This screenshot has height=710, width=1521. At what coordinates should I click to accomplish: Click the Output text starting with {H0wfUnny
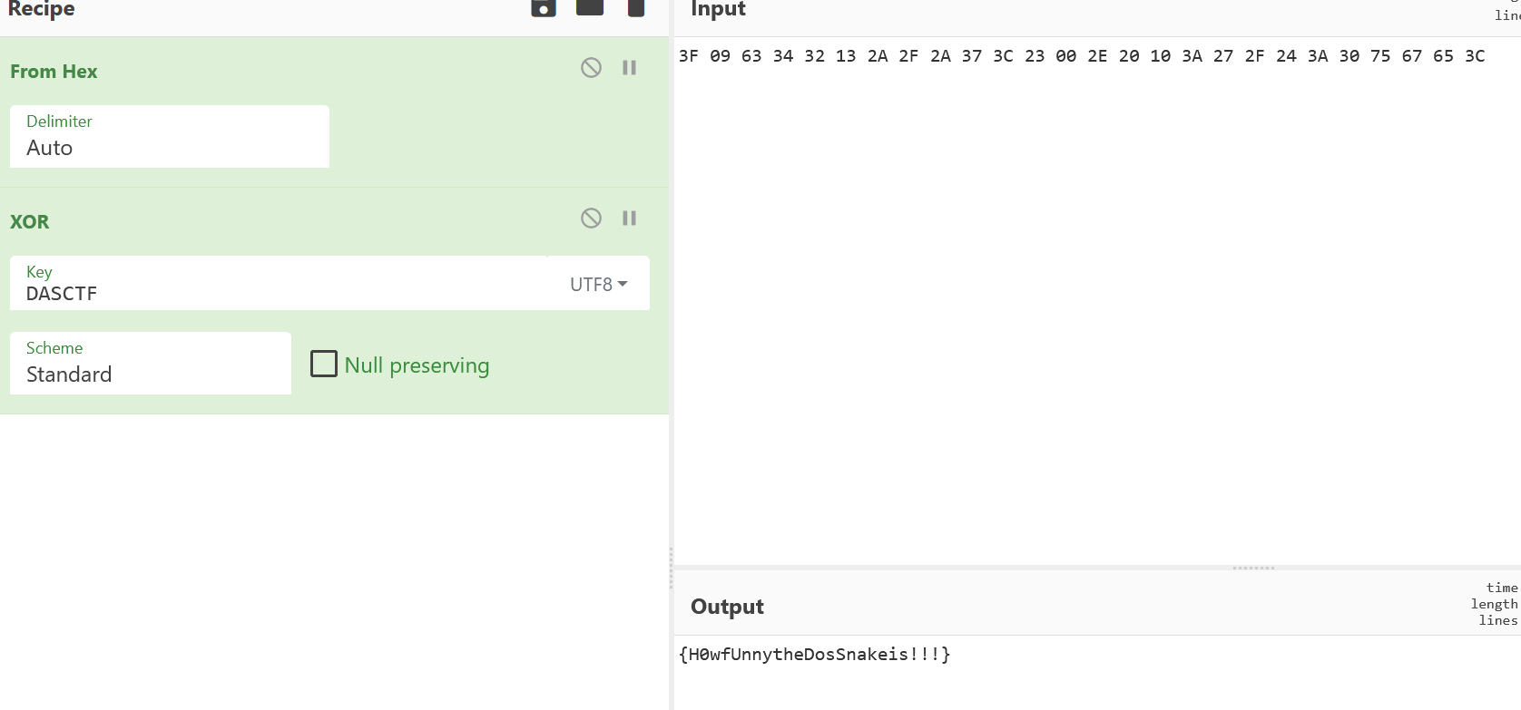[814, 655]
